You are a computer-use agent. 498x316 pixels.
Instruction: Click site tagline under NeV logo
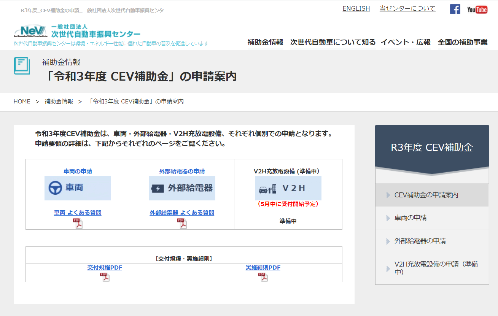pyautogui.click(x=111, y=43)
